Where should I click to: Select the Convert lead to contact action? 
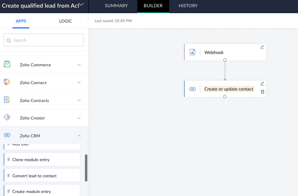point(42,176)
